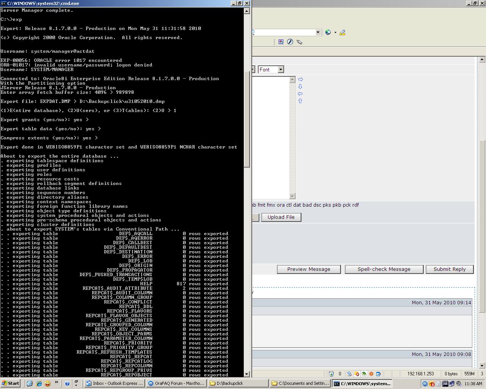This screenshot has height=389, width=486.
Task: Click the Spell-check Message button
Action: [384, 269]
